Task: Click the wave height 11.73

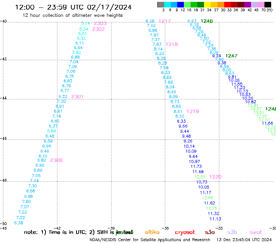Action: (196, 166)
